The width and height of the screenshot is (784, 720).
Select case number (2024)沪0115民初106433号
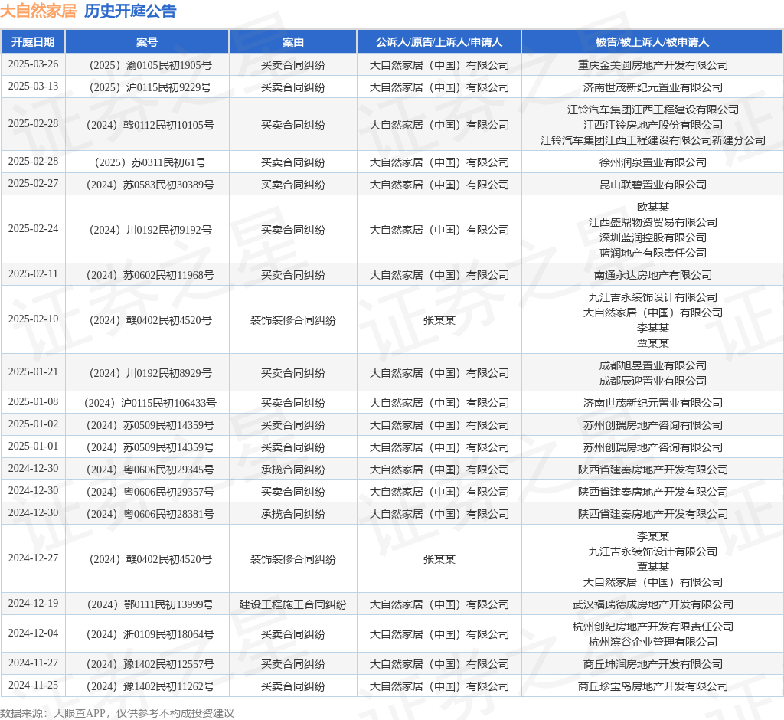pos(150,403)
